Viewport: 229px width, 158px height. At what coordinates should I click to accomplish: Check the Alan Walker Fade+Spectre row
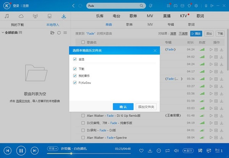click(x=83, y=137)
